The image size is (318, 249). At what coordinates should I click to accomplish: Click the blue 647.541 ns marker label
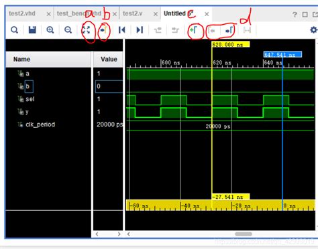pos(282,54)
